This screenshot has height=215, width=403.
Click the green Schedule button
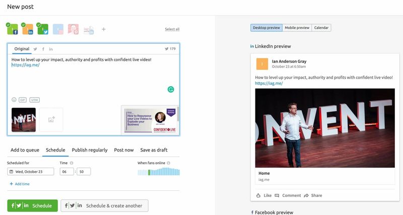32,205
